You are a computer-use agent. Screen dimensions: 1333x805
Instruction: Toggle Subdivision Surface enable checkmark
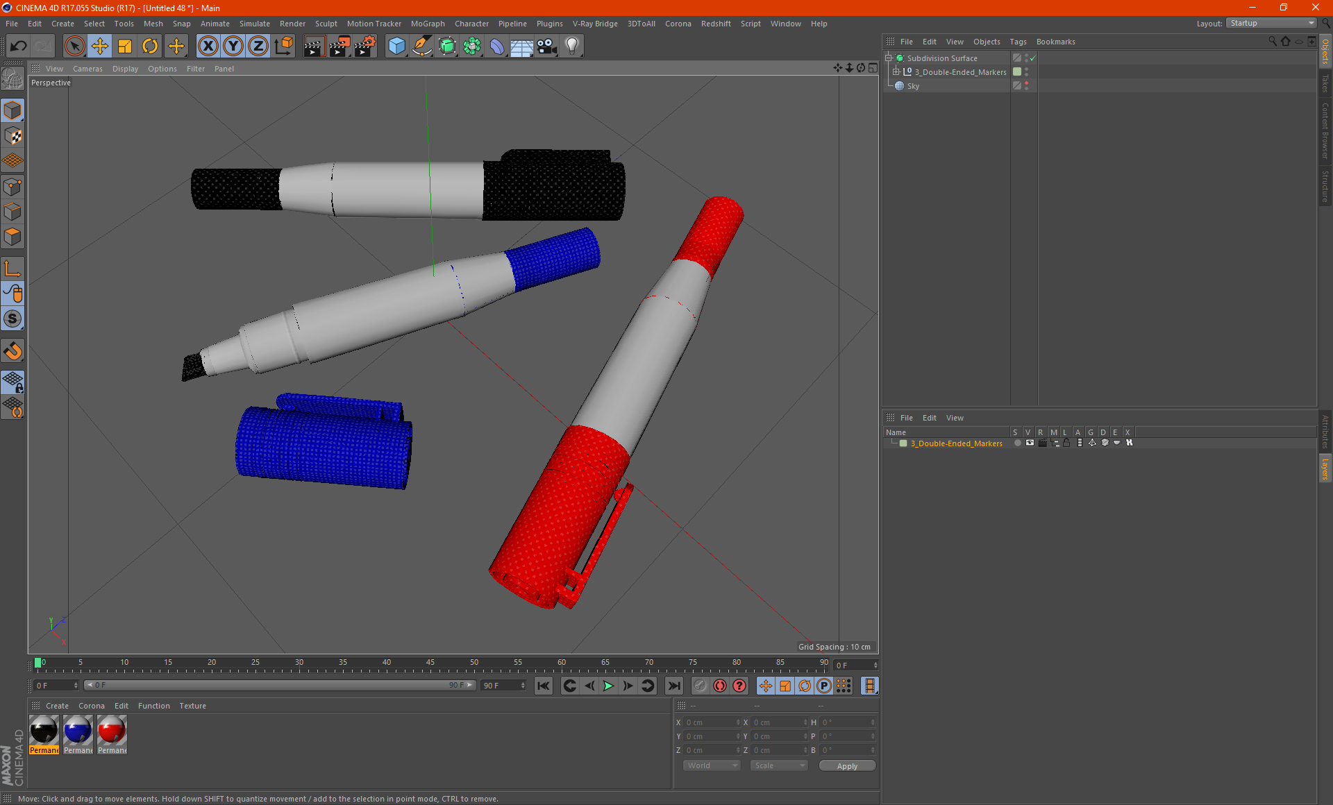coord(1032,58)
